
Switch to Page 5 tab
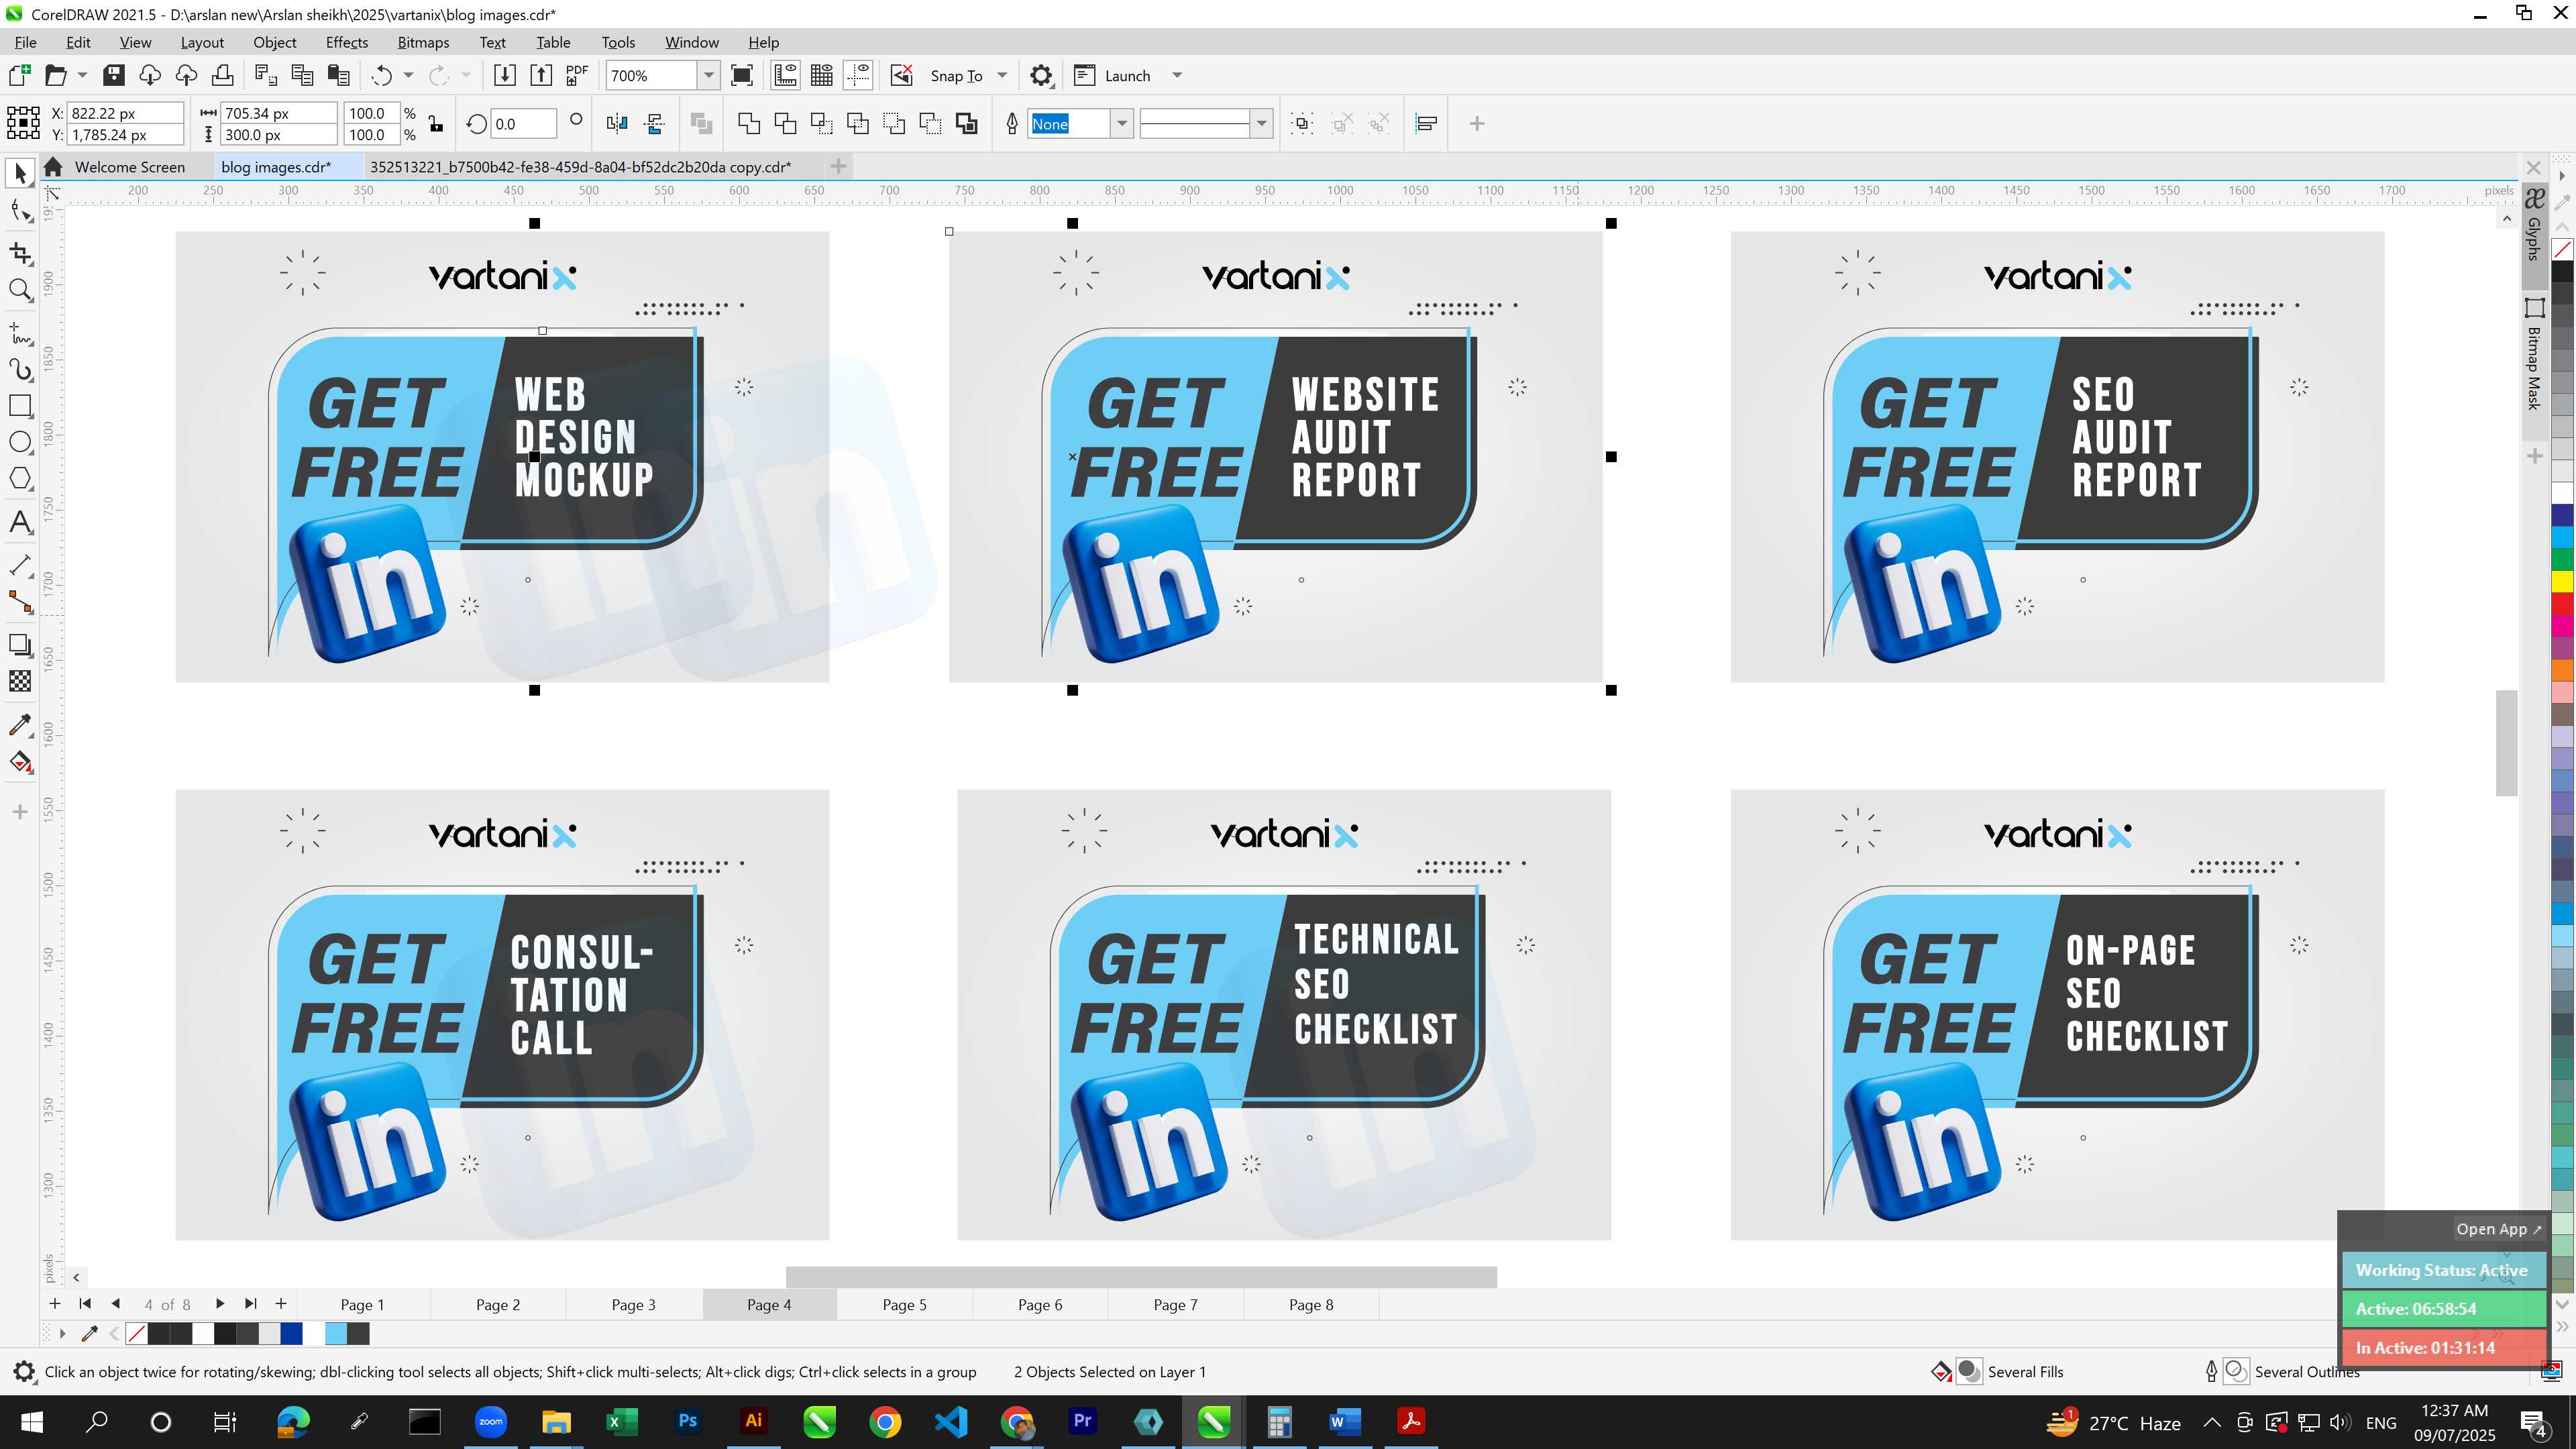[904, 1305]
